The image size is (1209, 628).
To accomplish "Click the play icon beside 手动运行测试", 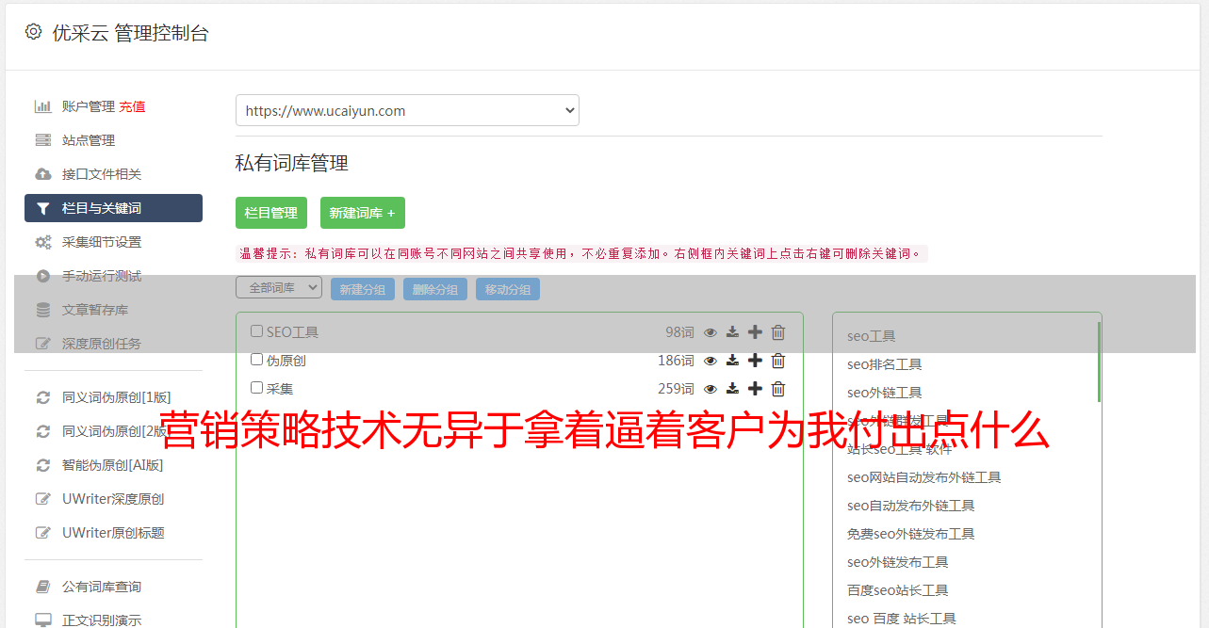I will pos(43,276).
